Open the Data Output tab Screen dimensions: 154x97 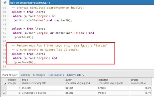coord(10,75)
